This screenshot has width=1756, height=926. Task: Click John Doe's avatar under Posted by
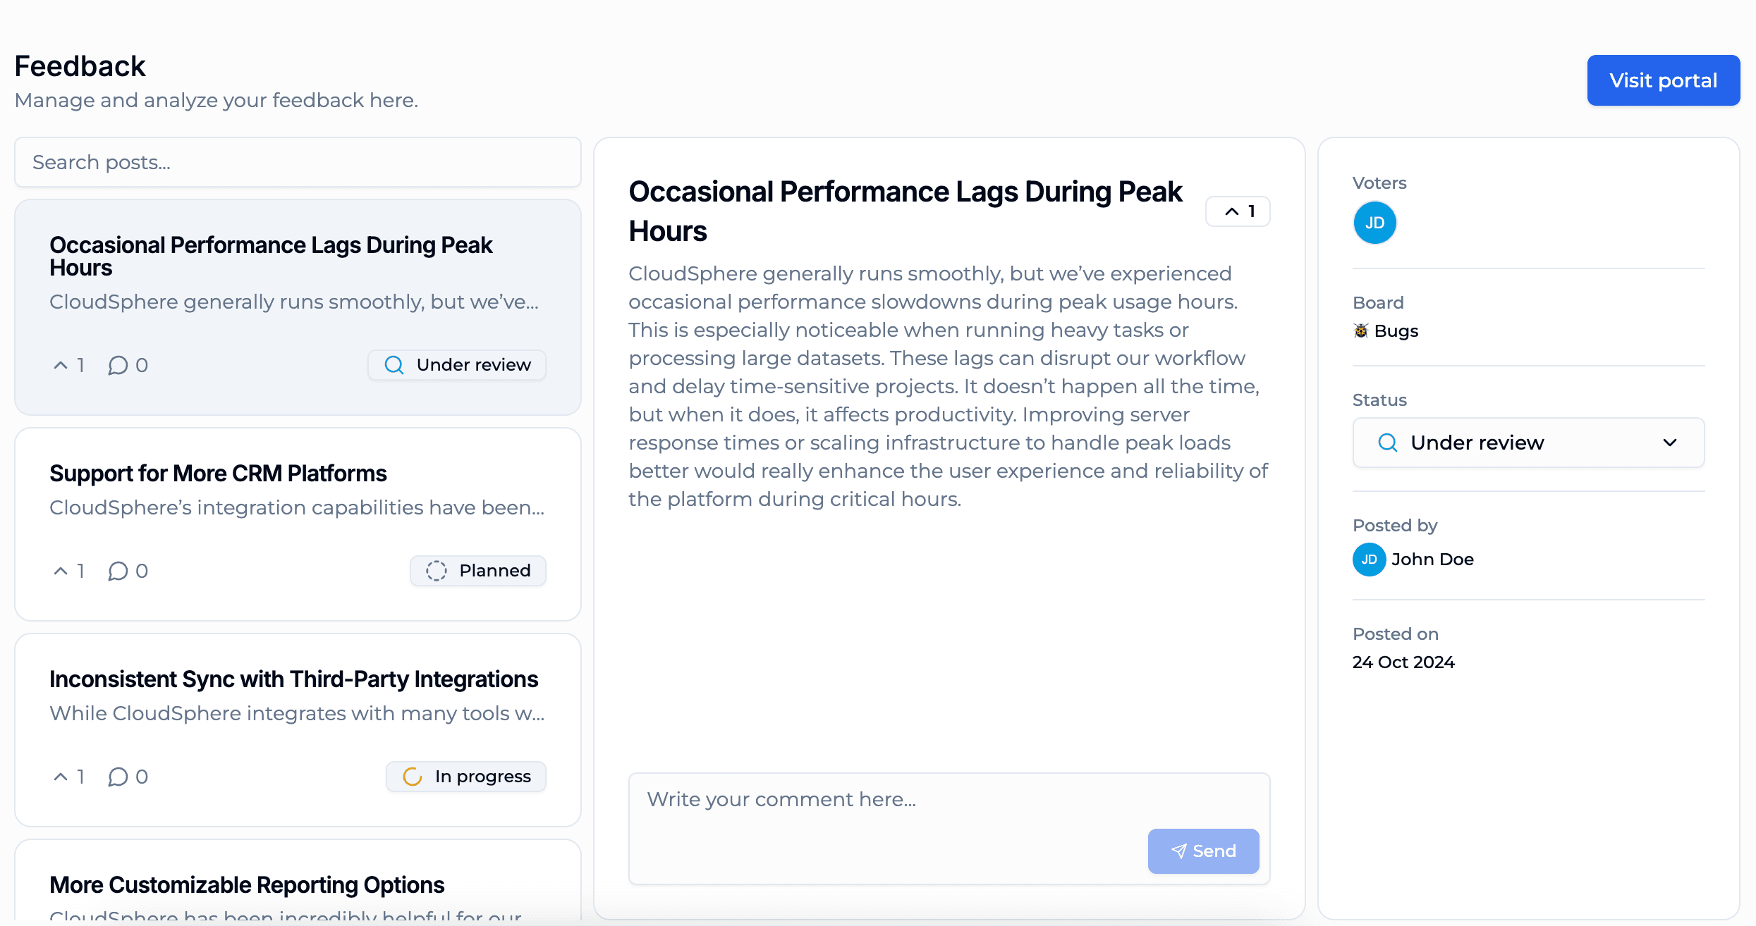(1369, 560)
